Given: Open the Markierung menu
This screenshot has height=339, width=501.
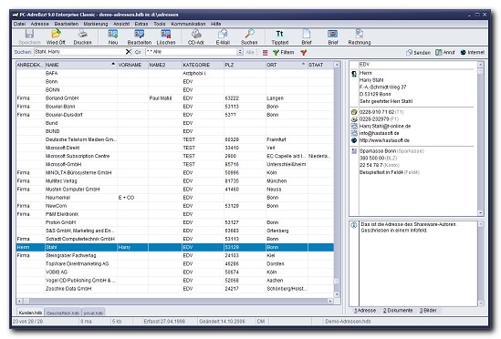Looking at the screenshot, I should point(96,24).
